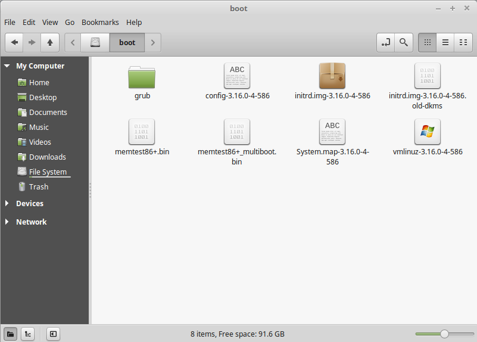Click the memtest86+.bin file name

point(142,152)
